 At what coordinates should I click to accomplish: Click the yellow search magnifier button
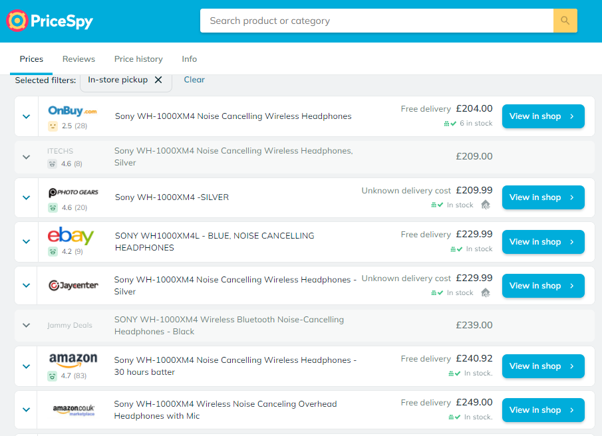coord(565,21)
